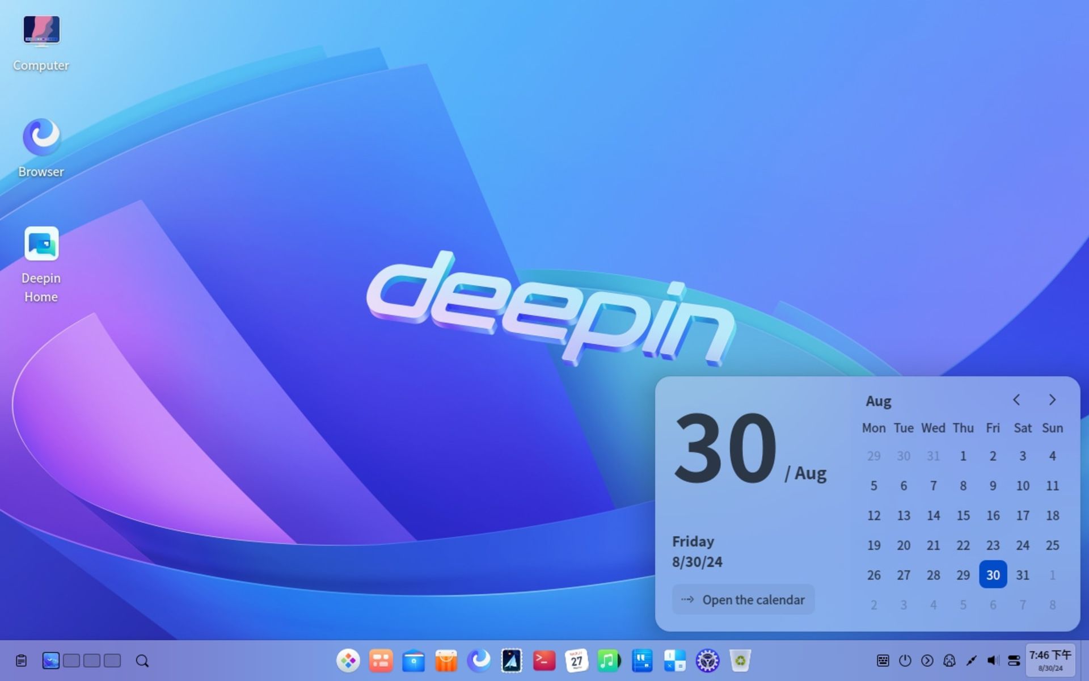The height and width of the screenshot is (681, 1089).
Task: Expand the hidden tray icons arrow
Action: (x=927, y=661)
